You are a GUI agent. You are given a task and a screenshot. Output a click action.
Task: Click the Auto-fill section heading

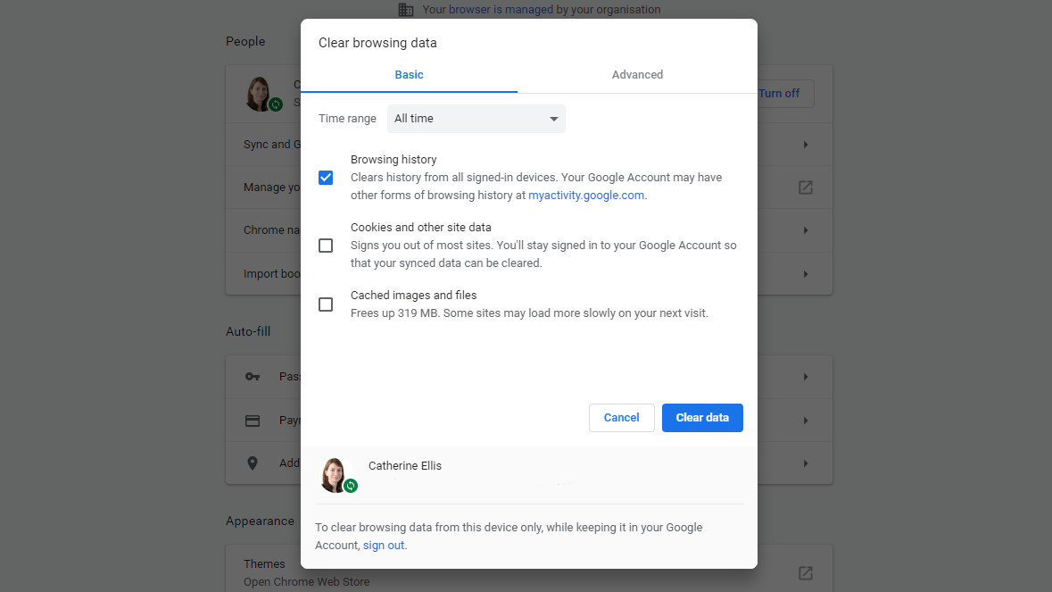click(x=248, y=331)
